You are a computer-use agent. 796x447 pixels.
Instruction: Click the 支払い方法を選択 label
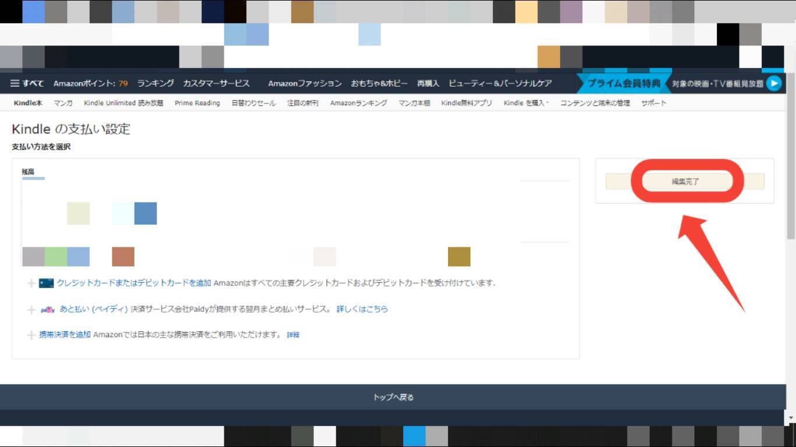point(41,147)
